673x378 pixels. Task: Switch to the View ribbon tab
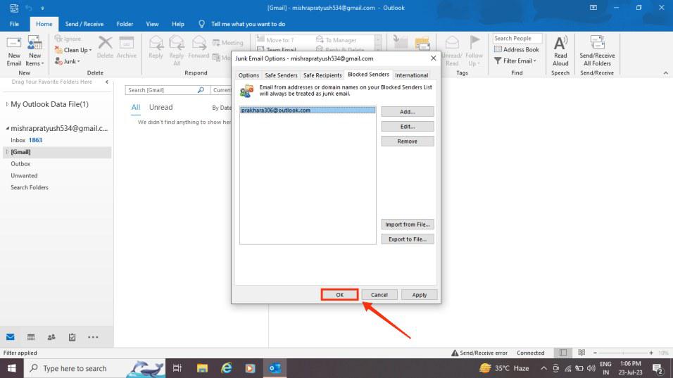(152, 24)
